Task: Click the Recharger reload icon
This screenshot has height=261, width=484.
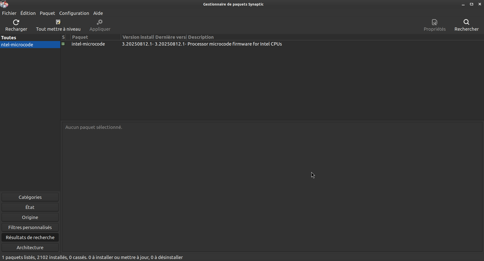Action: pos(16,22)
